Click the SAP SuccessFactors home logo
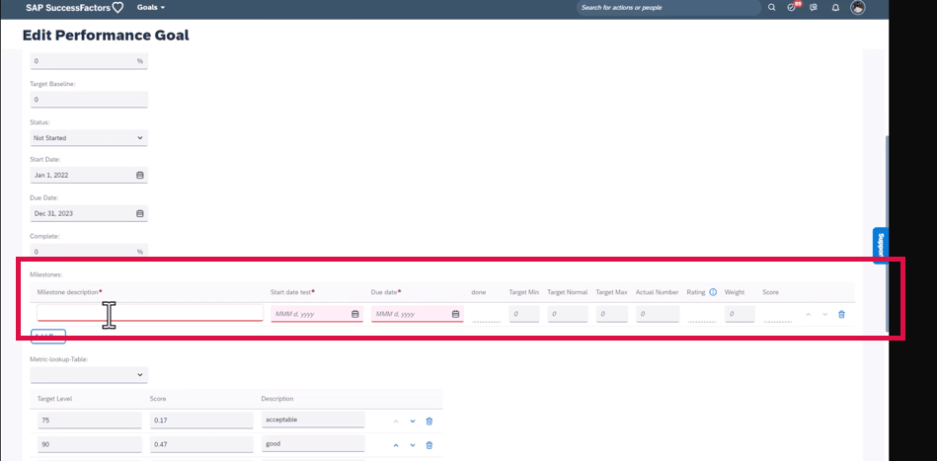 pos(74,7)
